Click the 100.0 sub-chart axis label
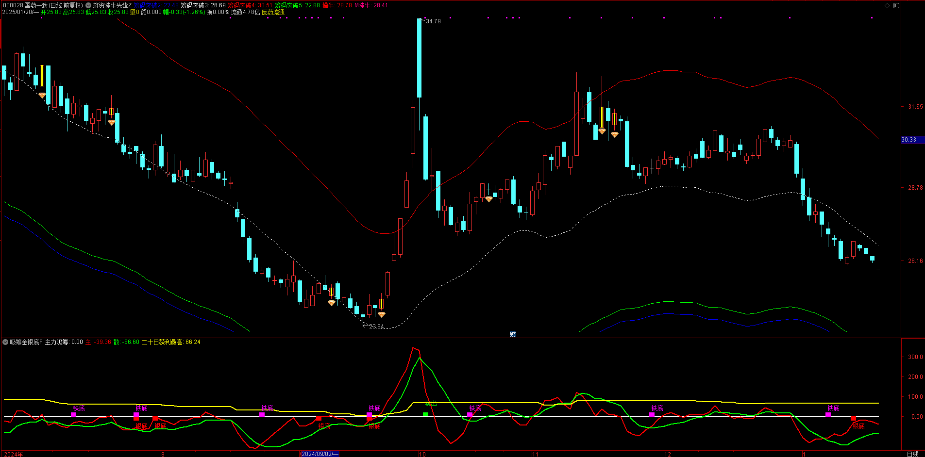 click(x=915, y=397)
